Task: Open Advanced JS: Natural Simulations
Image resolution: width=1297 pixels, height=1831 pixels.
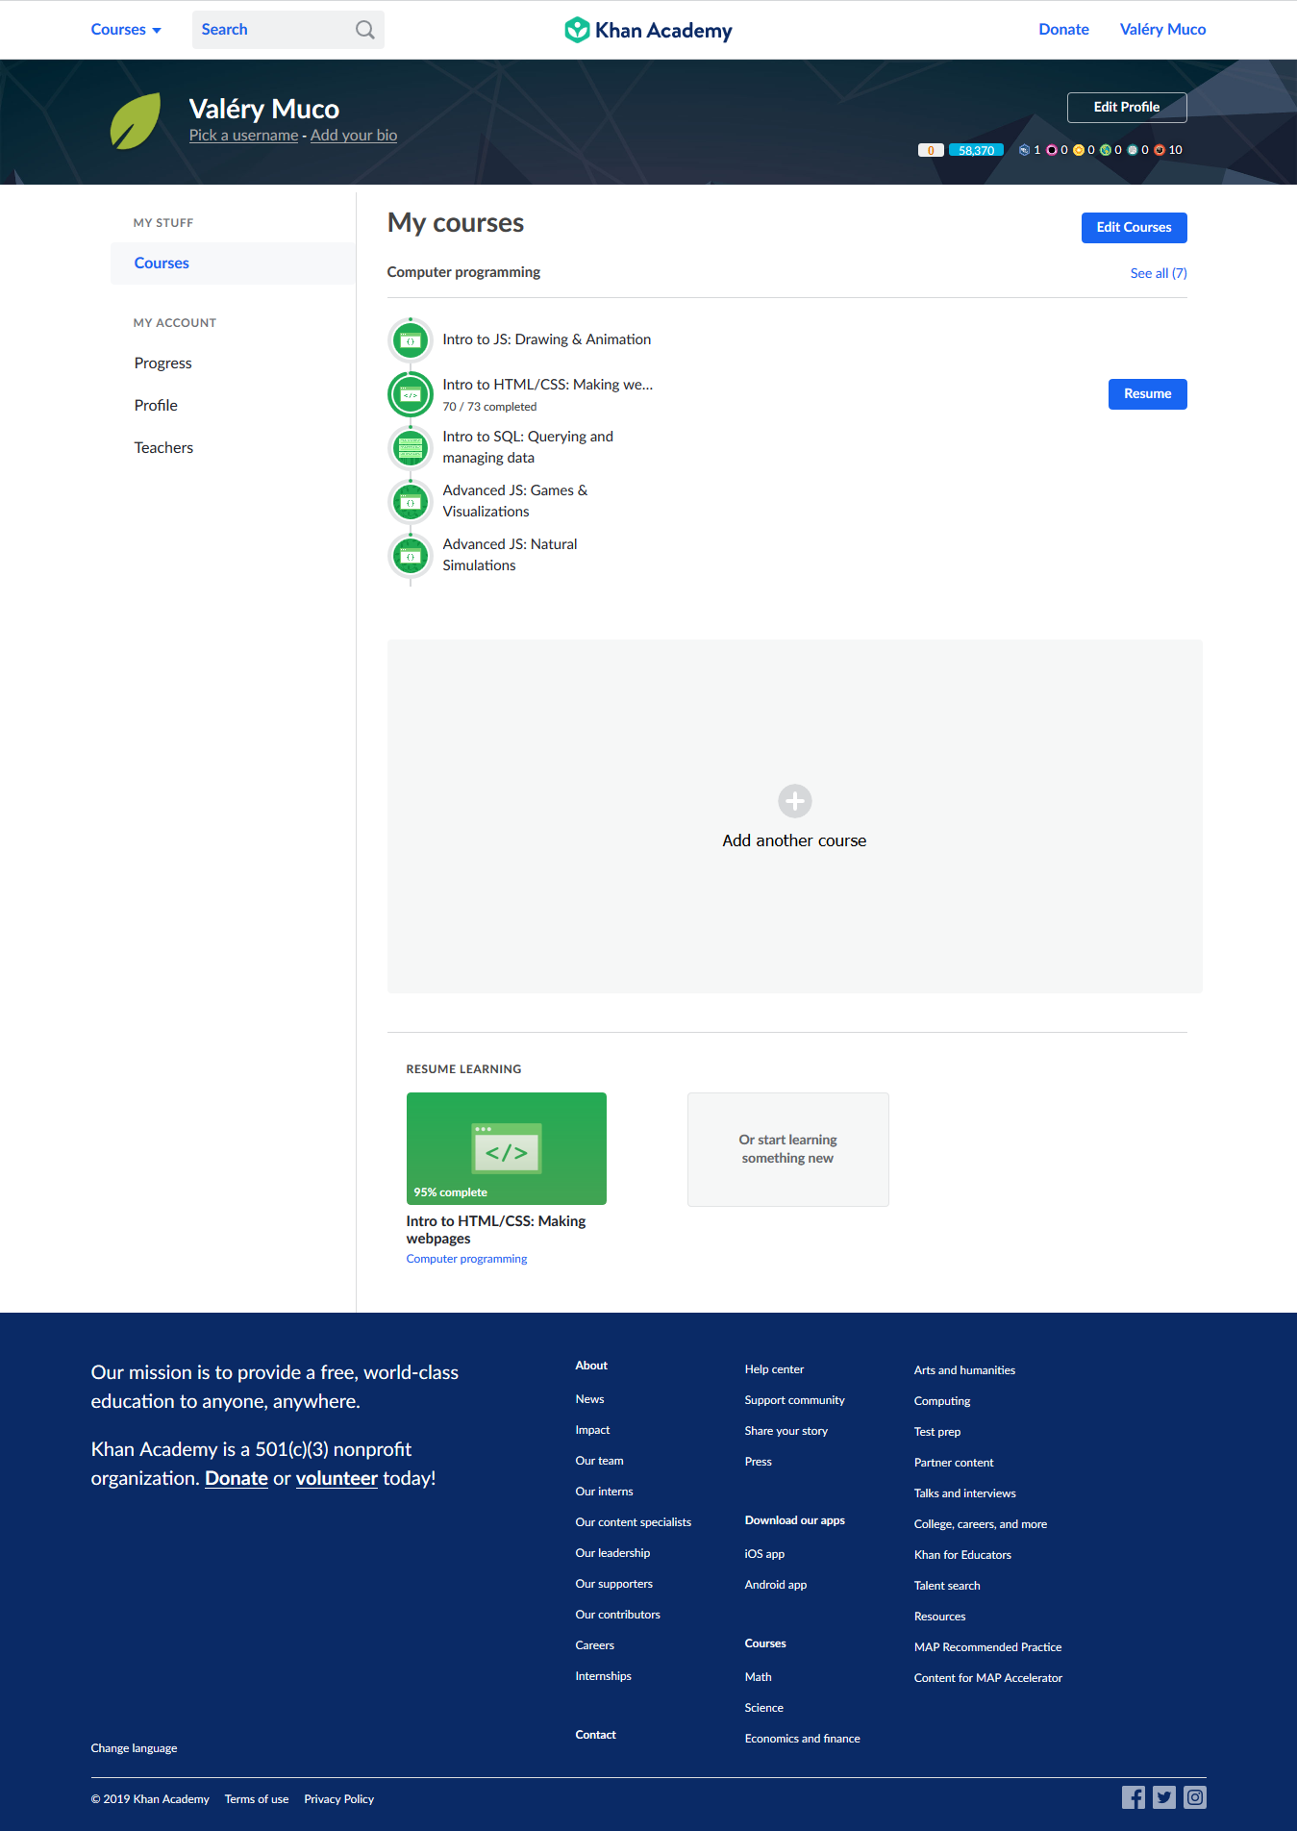Action: [x=510, y=555]
